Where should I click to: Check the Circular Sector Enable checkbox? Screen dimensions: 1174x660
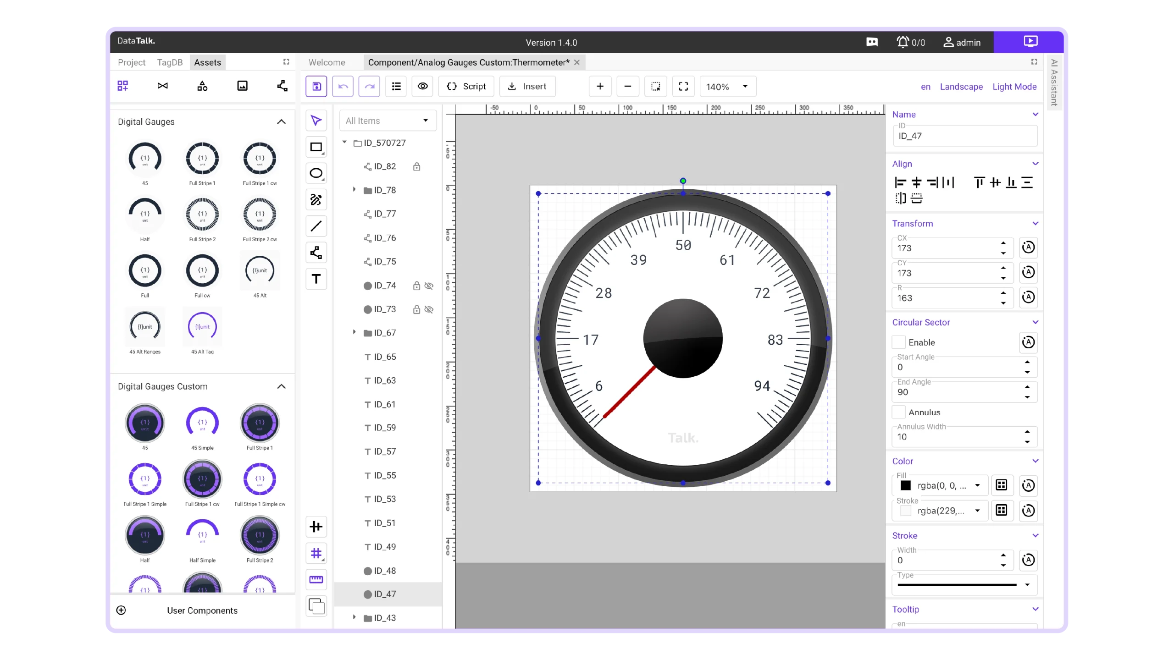click(898, 342)
